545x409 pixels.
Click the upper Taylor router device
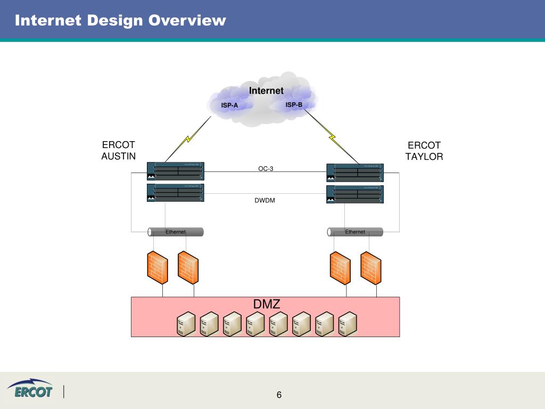pyautogui.click(x=355, y=173)
